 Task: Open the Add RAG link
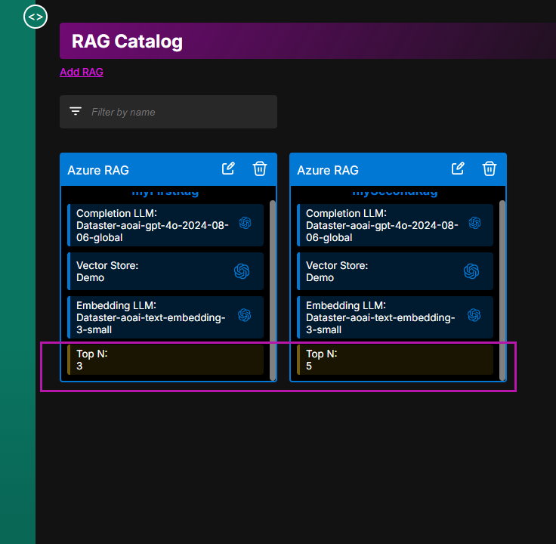tap(82, 72)
